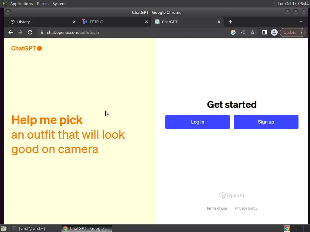Expand the tab search dropdown arrow
This screenshot has height=232, width=310.
coord(301,22)
